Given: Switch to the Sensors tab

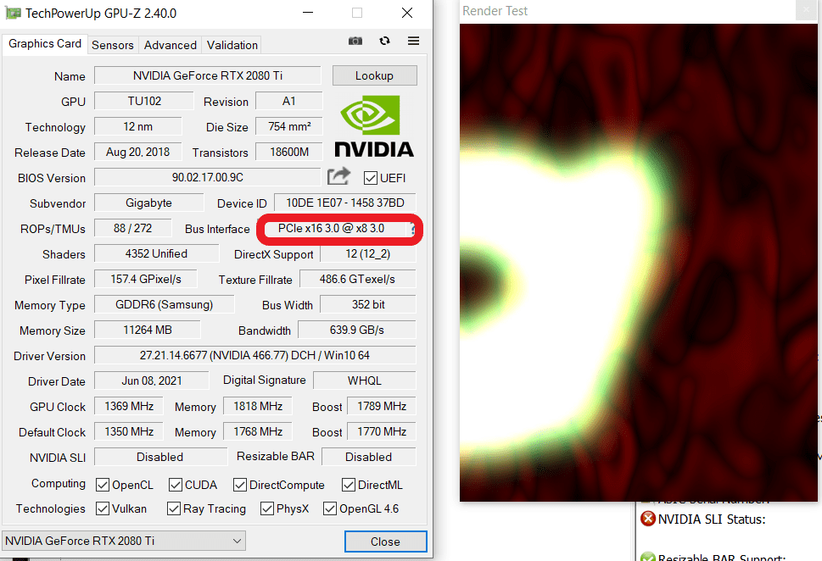Looking at the screenshot, I should (113, 45).
